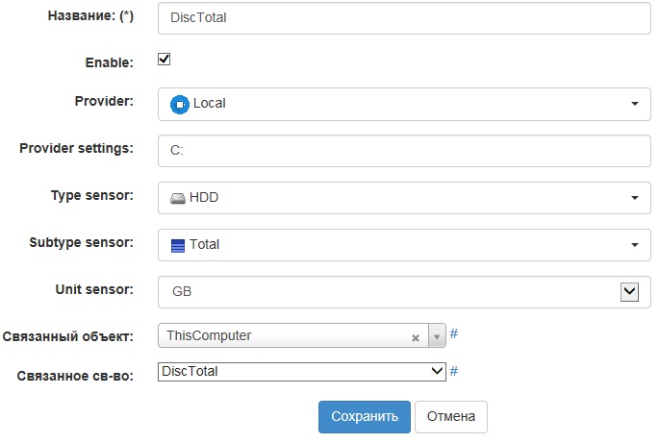Click the # link beside DiscTotal property

click(x=454, y=371)
